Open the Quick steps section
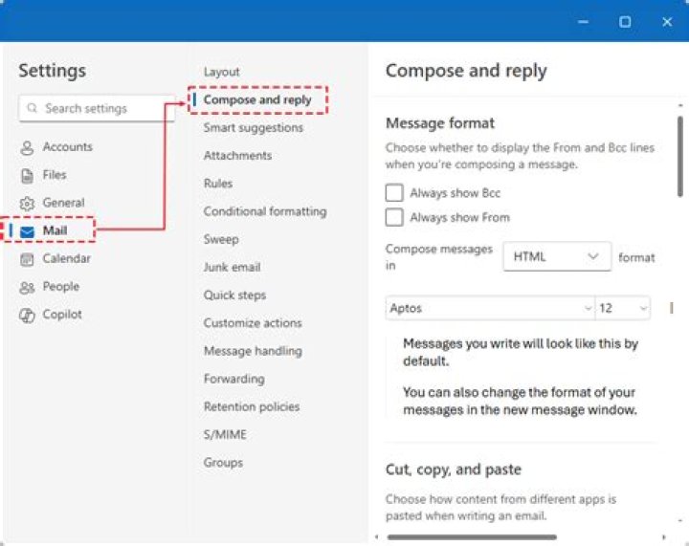This screenshot has width=689, height=546. point(234,295)
